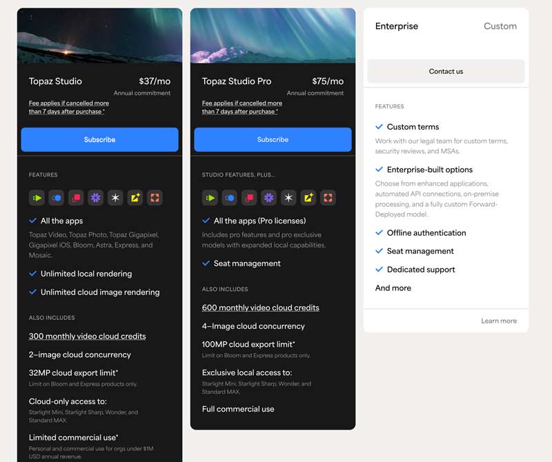Click 'Full commercial use' text
Viewport: 552px width, 462px height.
[238, 409]
